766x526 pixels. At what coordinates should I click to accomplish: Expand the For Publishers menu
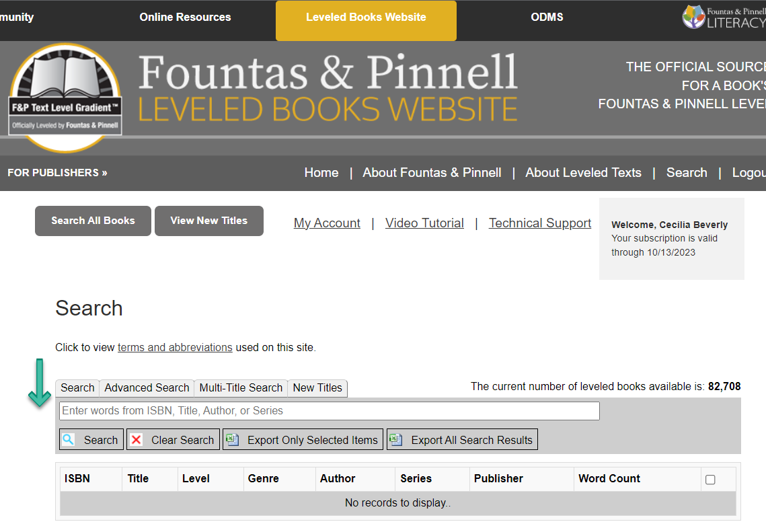click(x=57, y=173)
